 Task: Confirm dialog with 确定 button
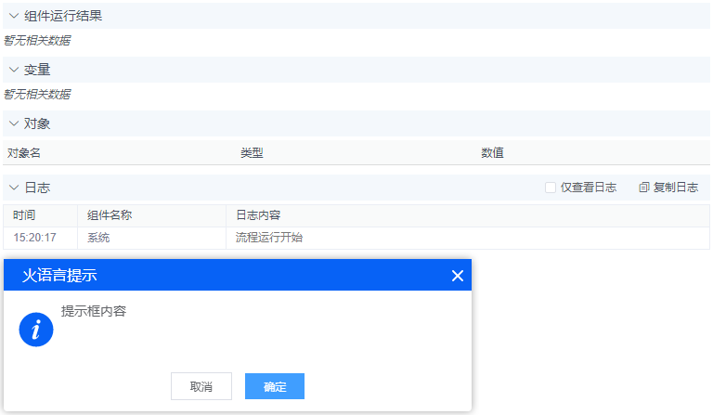click(x=275, y=386)
